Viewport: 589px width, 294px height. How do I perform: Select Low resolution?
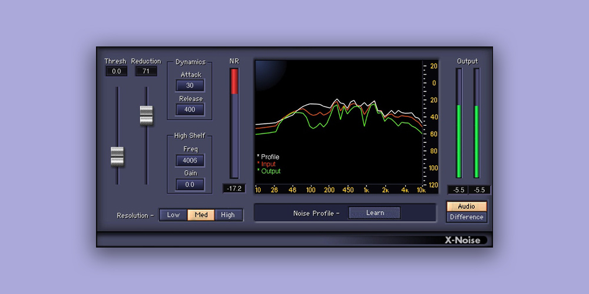(173, 215)
